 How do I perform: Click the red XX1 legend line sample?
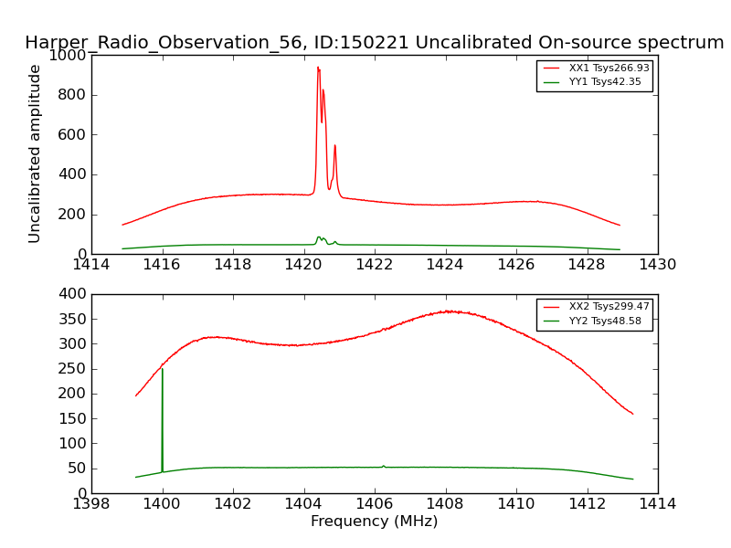click(554, 68)
